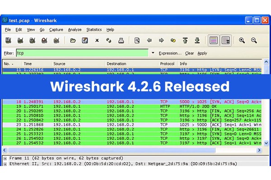Print the packets using printer icon
Viewport: 271px width, 180px height.
click(x=121, y=40)
